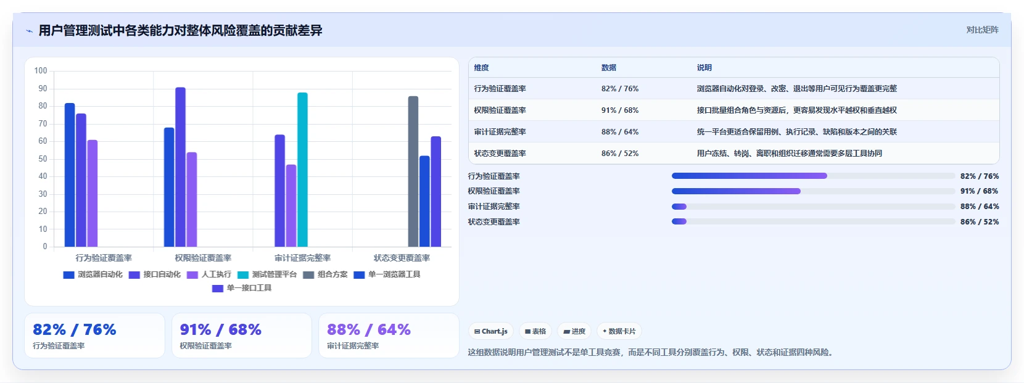The height and width of the screenshot is (383, 1024).
Task: Click the cyan 测试管理平台 bar at 88
Action: click(x=302, y=170)
